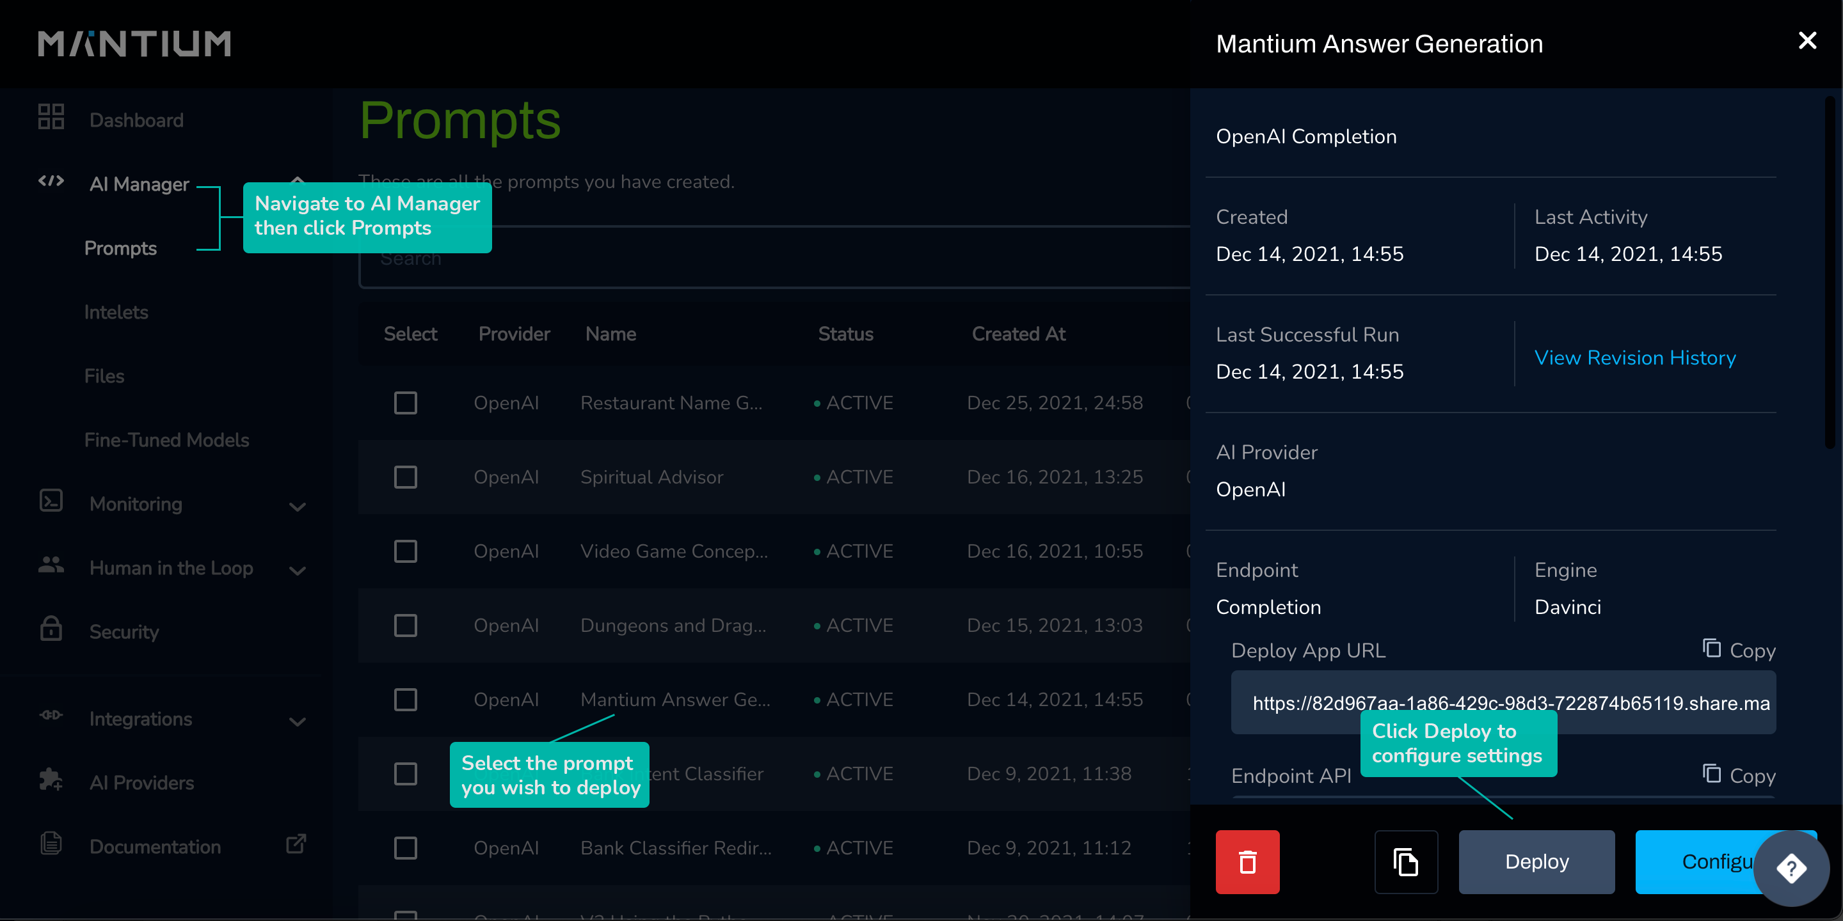Go to Fine-Tuned Models page

tap(166, 440)
